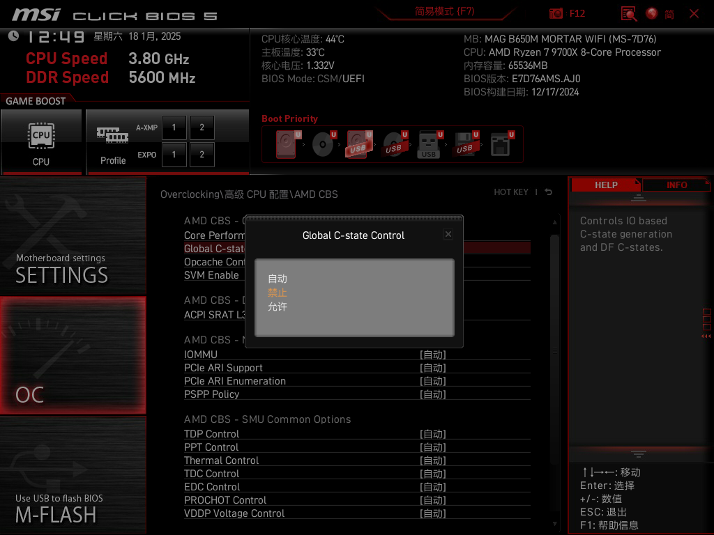Switch to the HELP tab
Viewport: 714px width, 535px height.
click(606, 185)
